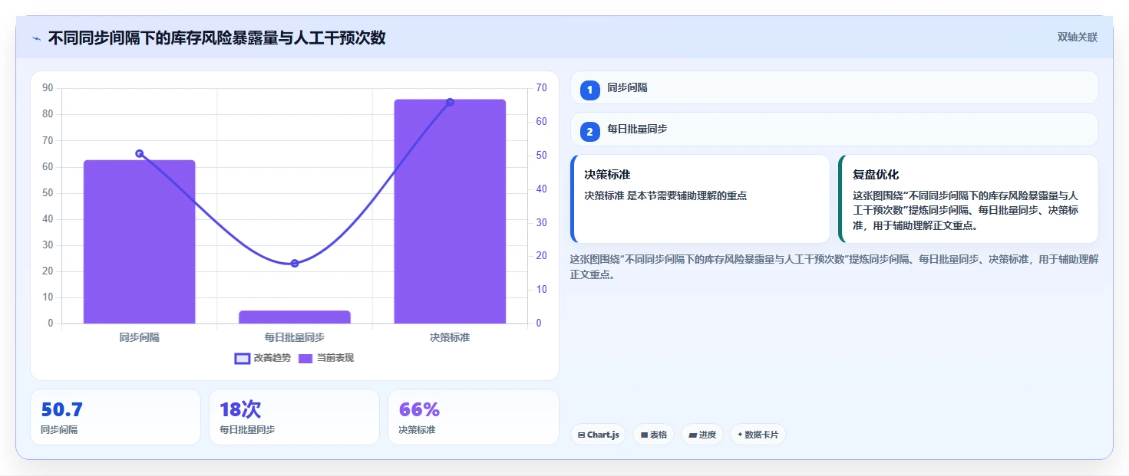This screenshot has height=476, width=1129.
Task: Click the 数据卡片 tag icon
Action: [740, 435]
